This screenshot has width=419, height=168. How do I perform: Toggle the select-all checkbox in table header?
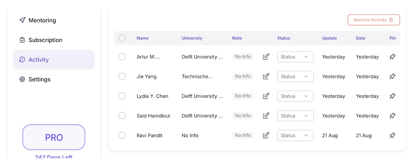click(122, 38)
